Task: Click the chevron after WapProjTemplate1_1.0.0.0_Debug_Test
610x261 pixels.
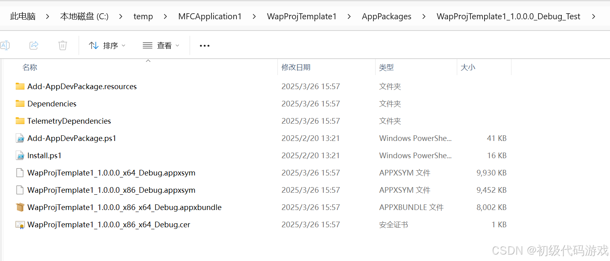Action: coord(594,16)
